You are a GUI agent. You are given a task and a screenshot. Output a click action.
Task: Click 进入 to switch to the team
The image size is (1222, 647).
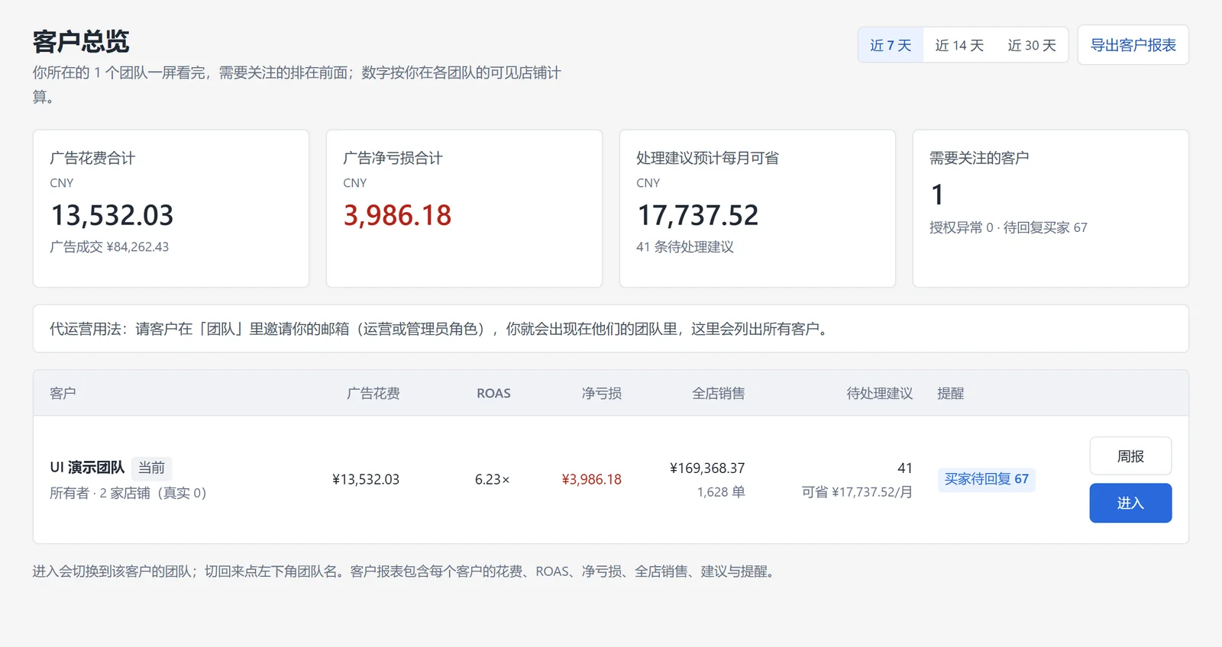1130,503
